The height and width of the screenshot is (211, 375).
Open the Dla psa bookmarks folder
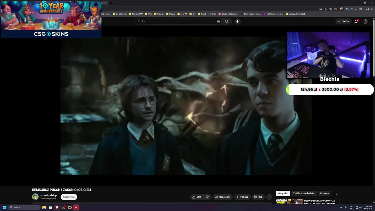[x=171, y=14]
